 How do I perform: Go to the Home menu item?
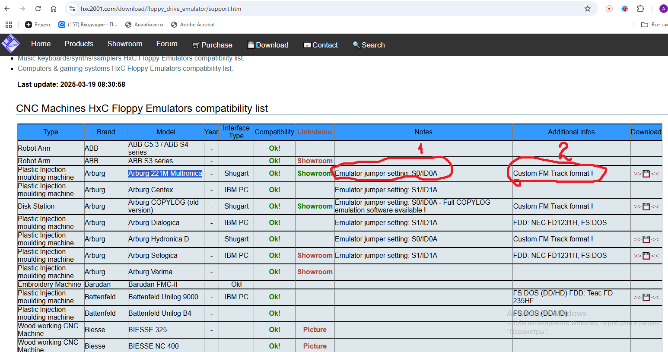[41, 44]
